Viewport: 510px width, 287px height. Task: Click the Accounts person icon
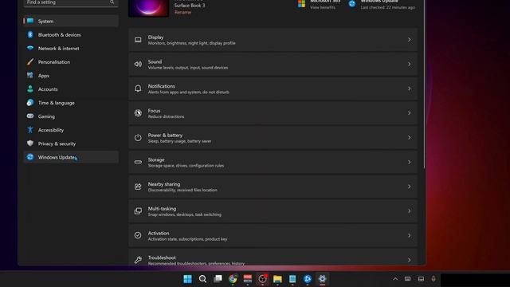pos(30,88)
